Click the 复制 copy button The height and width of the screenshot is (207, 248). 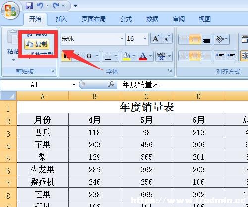coord(37,44)
